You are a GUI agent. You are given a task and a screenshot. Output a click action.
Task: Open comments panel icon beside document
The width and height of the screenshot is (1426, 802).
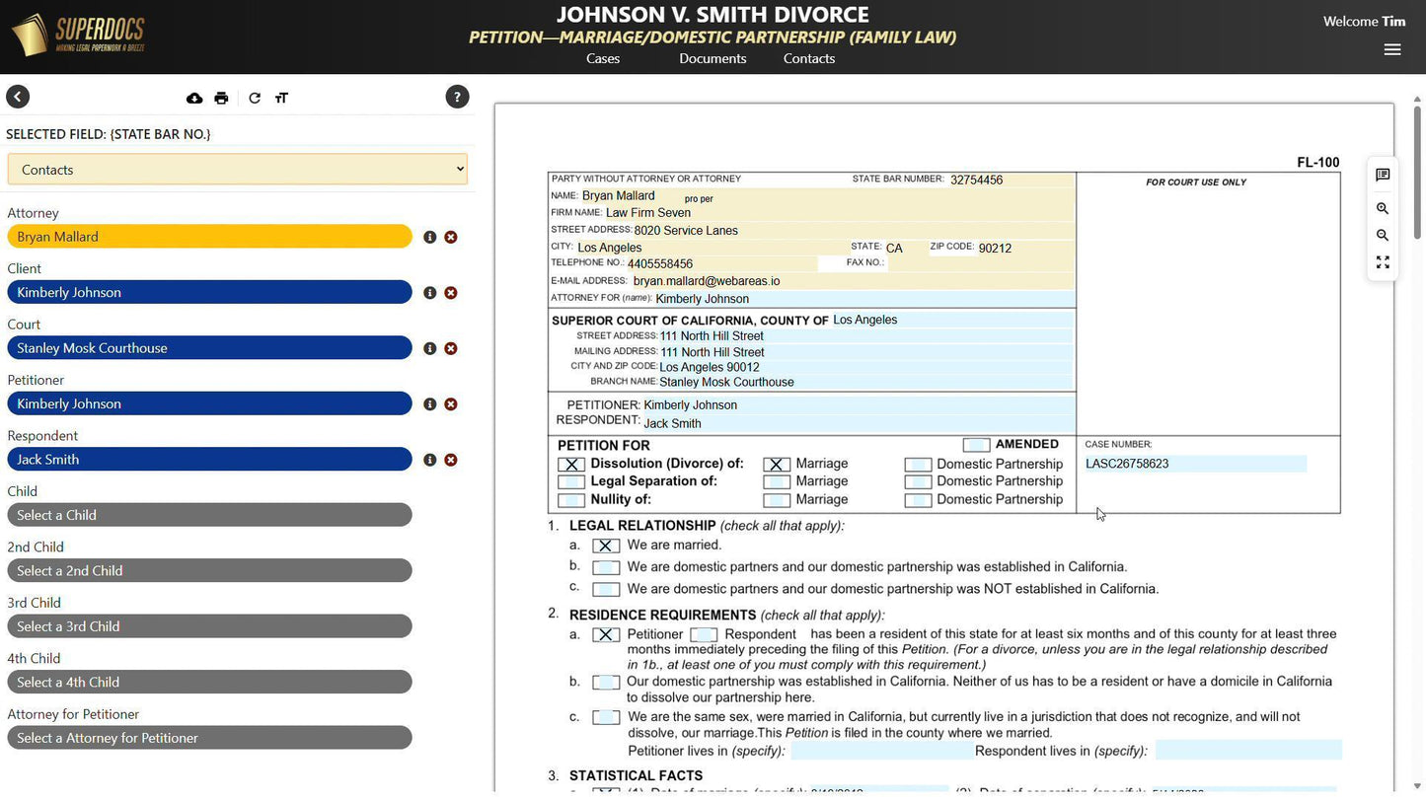1383,175
